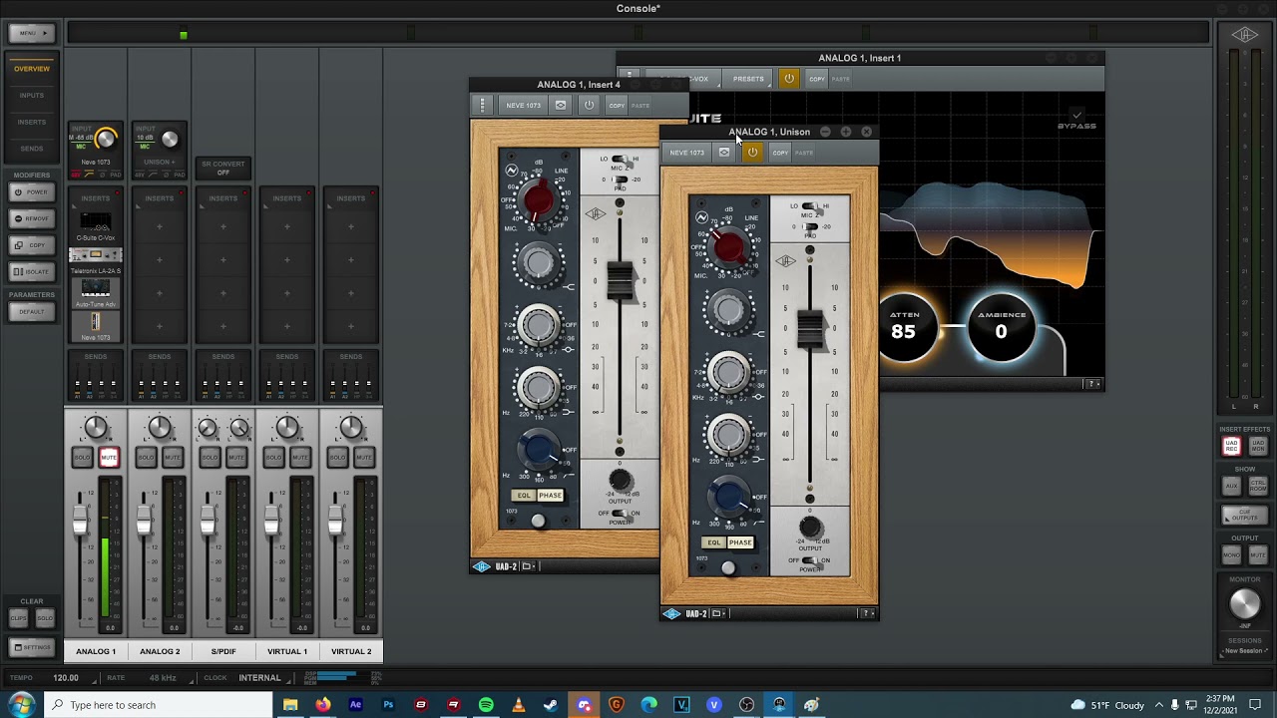Switch to the INPUTS view
This screenshot has height=718, width=1277.
(x=32, y=96)
